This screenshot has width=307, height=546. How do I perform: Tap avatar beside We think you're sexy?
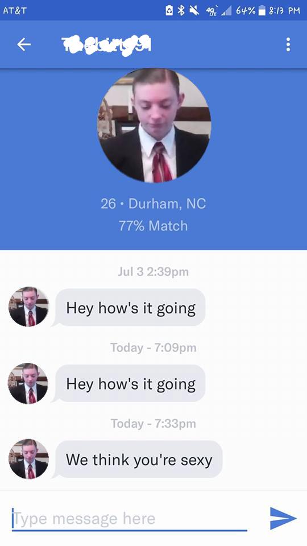pos(28,459)
